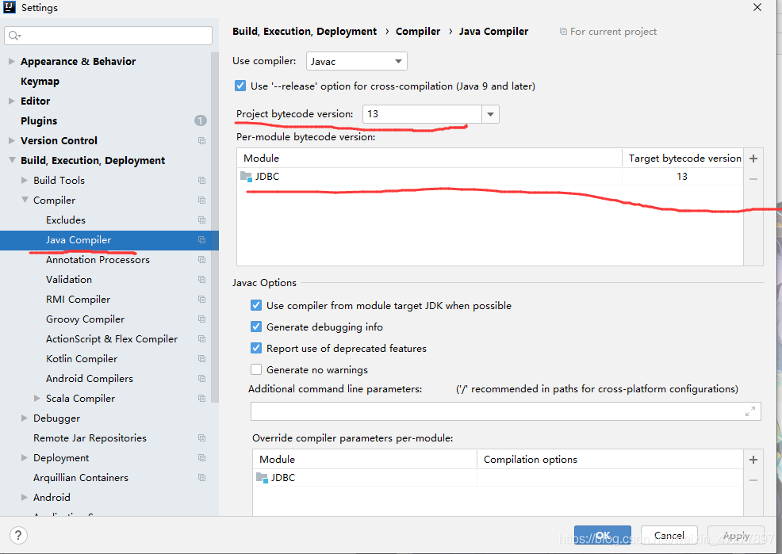Click the minus icon beside the Per-module bytecode table
The height and width of the screenshot is (554, 782).
point(753,179)
